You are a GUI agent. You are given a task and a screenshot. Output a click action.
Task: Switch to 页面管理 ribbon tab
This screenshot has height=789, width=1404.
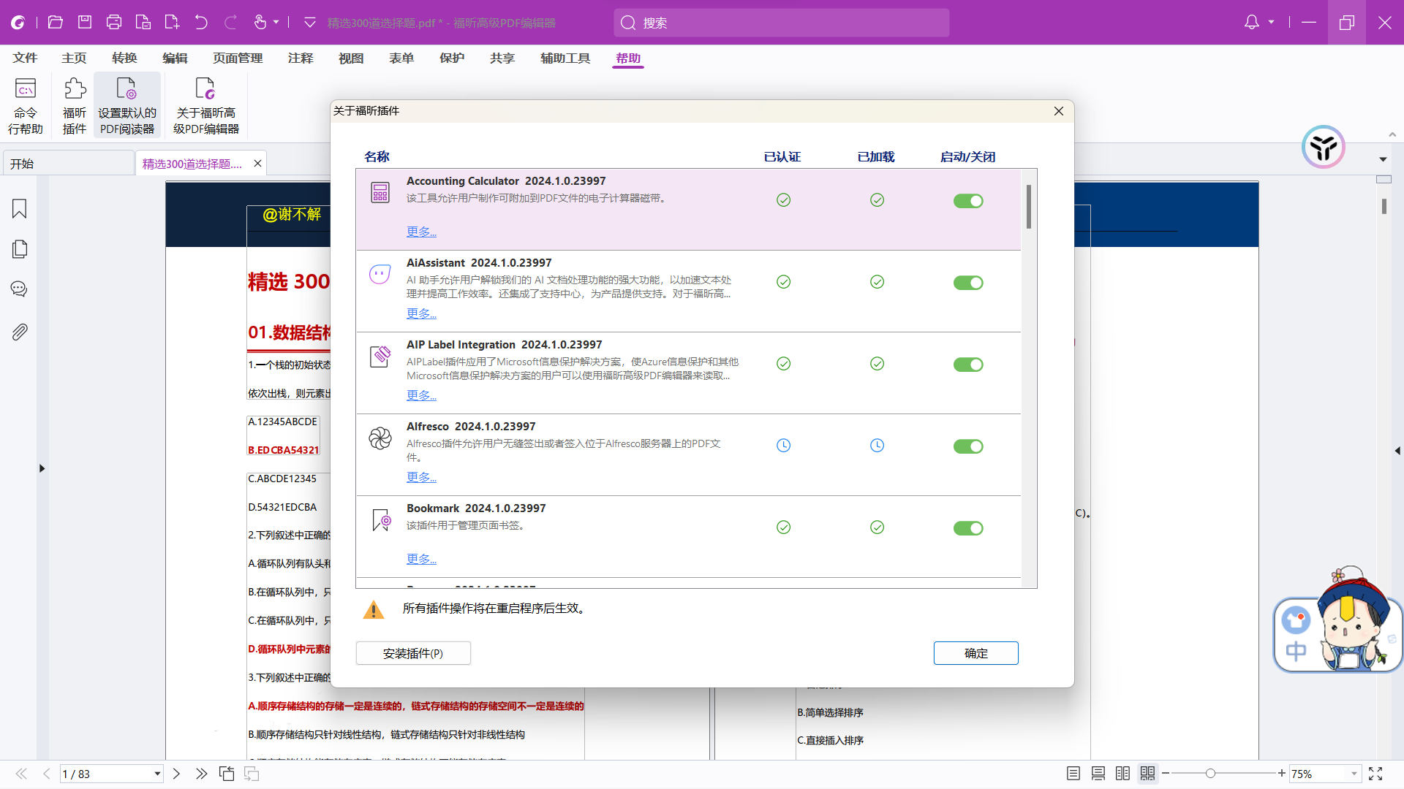tap(238, 58)
